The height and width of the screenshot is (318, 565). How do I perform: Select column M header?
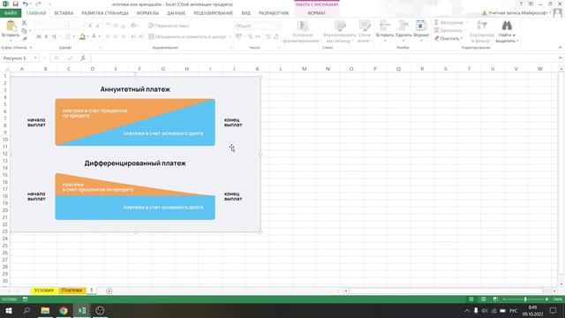coord(304,69)
